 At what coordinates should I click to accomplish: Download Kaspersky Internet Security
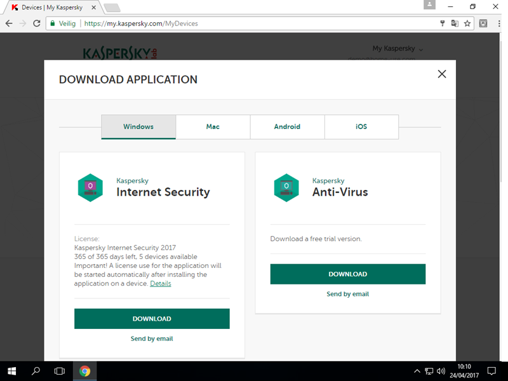click(152, 319)
